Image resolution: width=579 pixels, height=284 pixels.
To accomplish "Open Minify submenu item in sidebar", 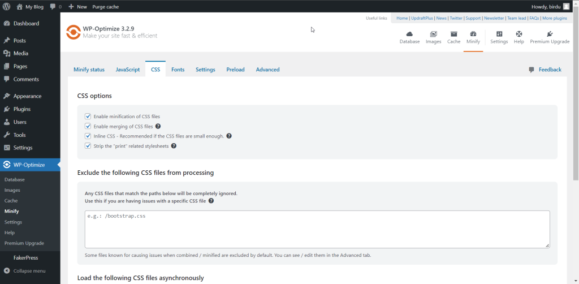I will (11, 212).
